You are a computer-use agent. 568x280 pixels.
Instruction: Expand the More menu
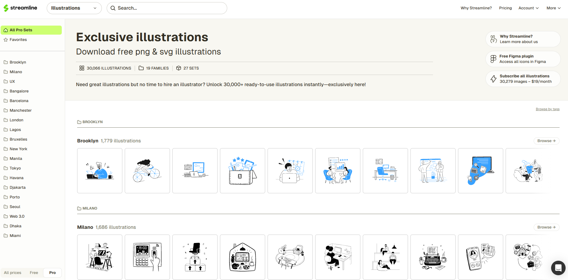(553, 8)
